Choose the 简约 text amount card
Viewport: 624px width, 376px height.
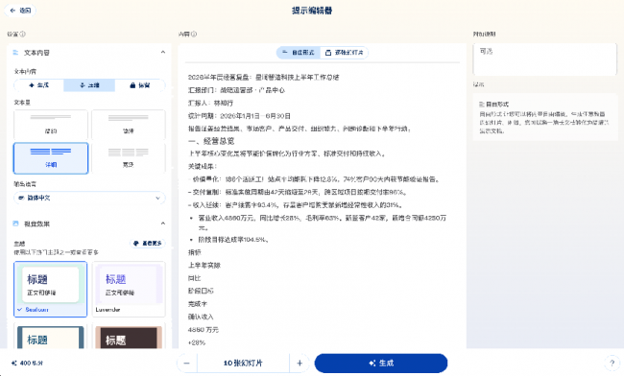tap(51, 125)
